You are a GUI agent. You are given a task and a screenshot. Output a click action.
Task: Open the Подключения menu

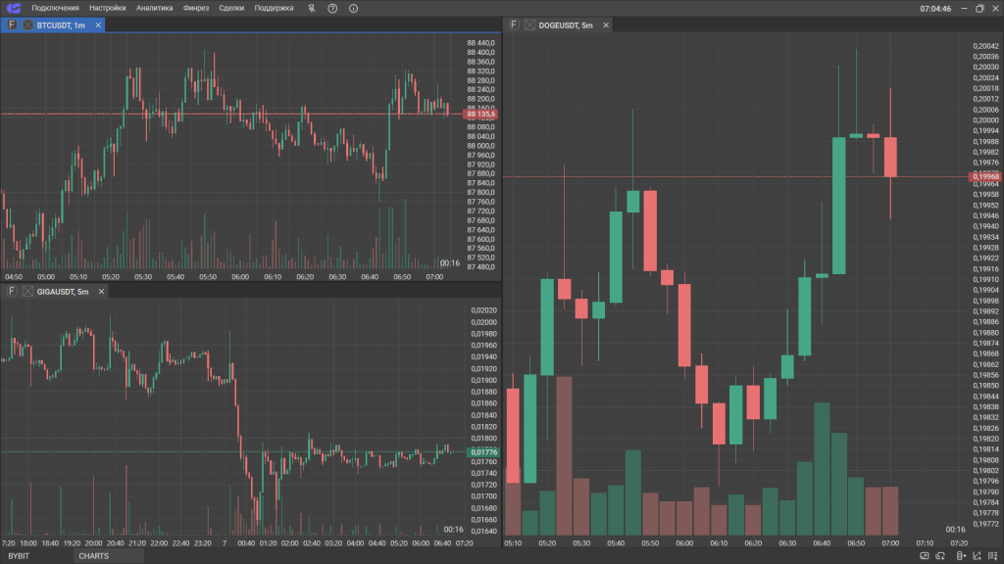(55, 8)
